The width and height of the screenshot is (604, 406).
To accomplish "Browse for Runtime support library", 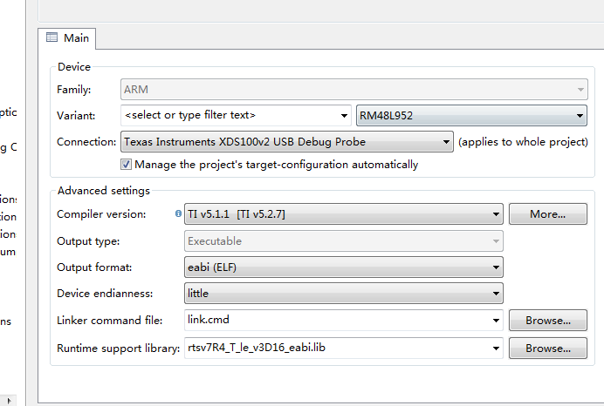I will 548,348.
